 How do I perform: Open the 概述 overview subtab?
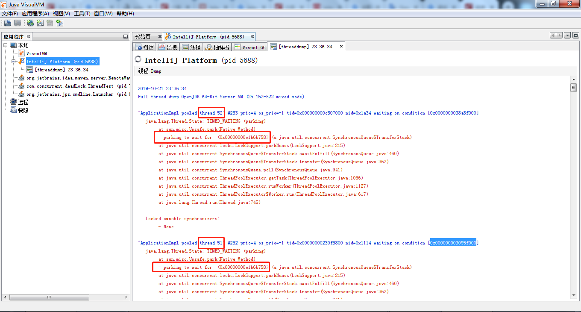pyautogui.click(x=144, y=47)
